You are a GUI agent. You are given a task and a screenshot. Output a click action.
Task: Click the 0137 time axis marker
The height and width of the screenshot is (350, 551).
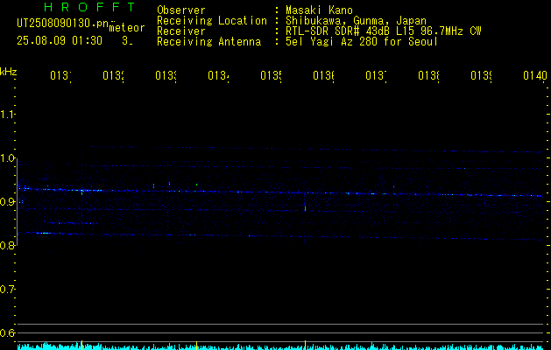[376, 75]
